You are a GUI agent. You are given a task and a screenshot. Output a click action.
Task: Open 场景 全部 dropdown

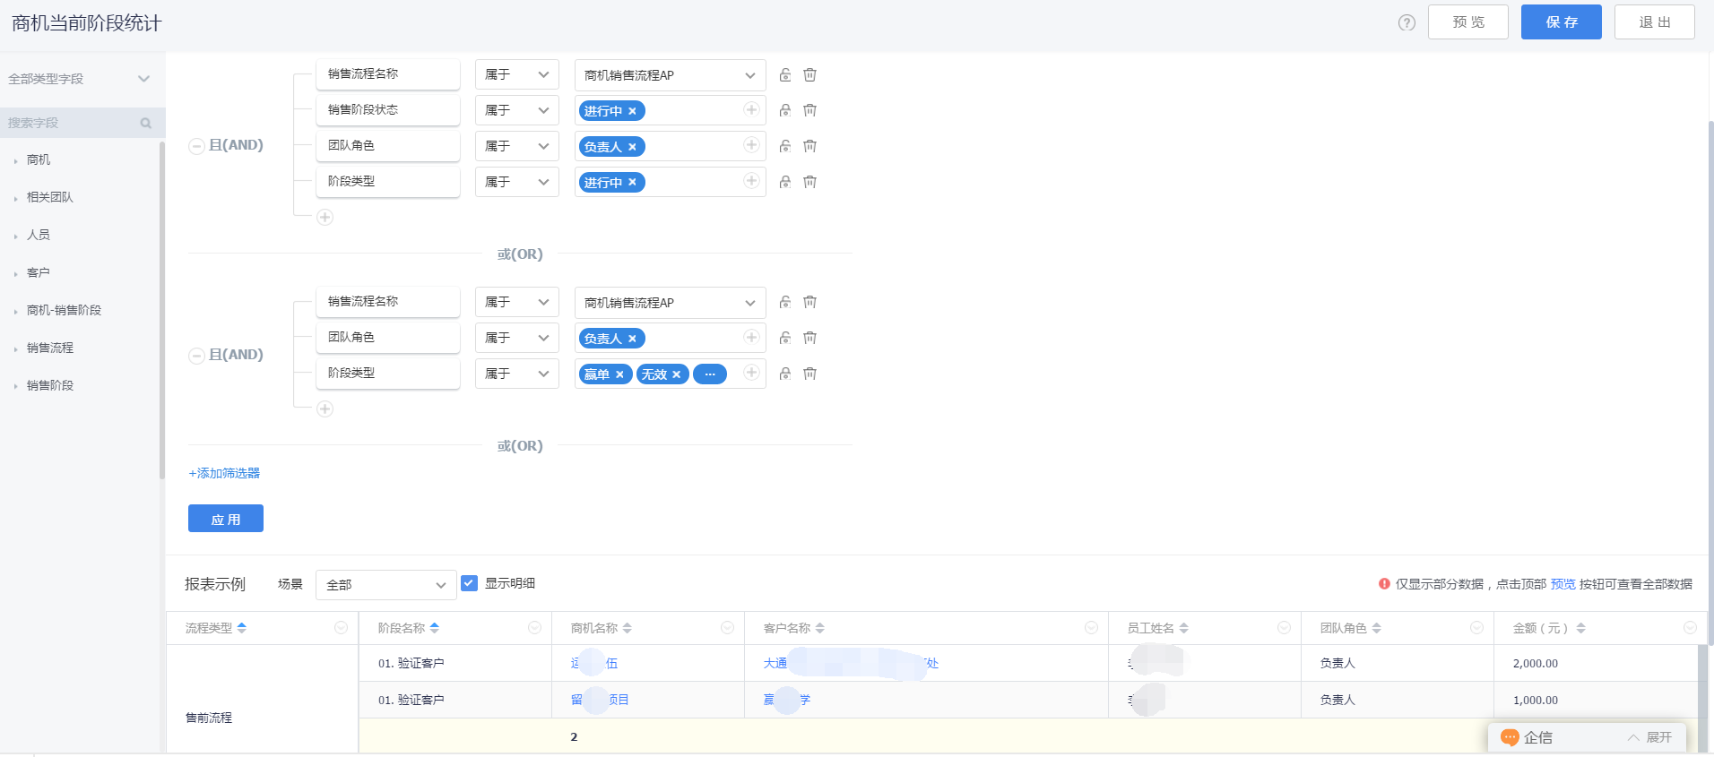(x=385, y=585)
